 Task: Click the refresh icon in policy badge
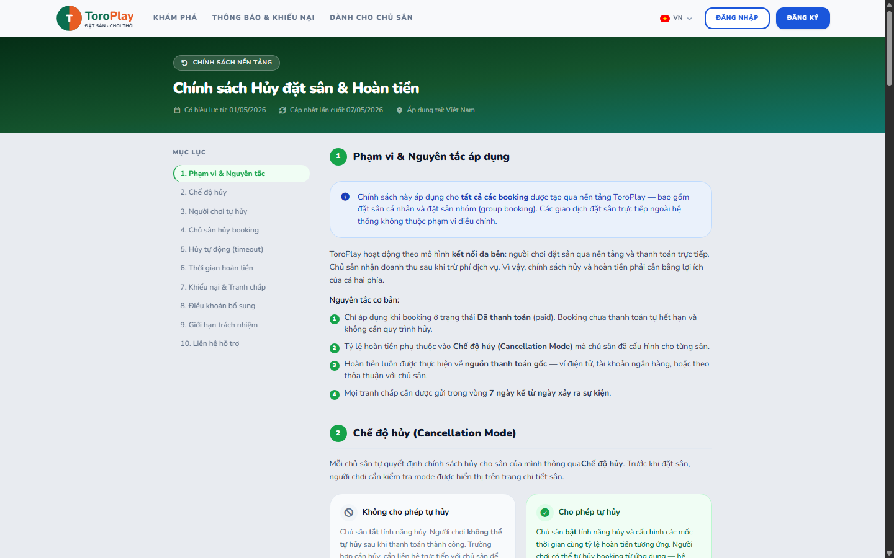pyautogui.click(x=184, y=63)
